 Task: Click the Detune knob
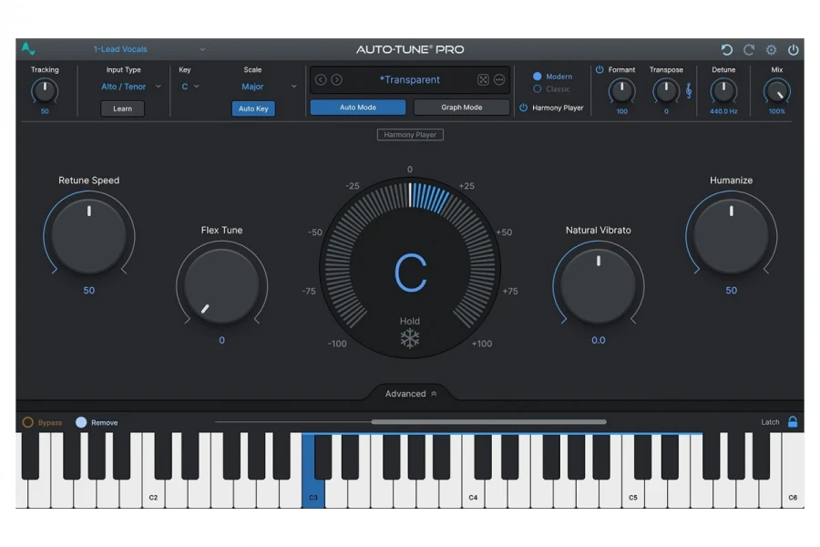pyautogui.click(x=723, y=91)
